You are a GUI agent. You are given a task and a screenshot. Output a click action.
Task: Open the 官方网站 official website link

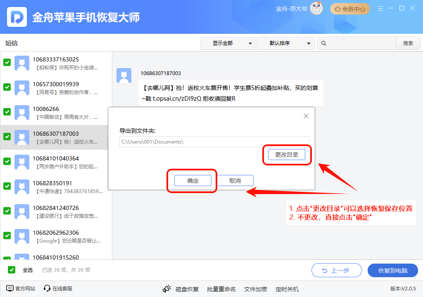25,289
